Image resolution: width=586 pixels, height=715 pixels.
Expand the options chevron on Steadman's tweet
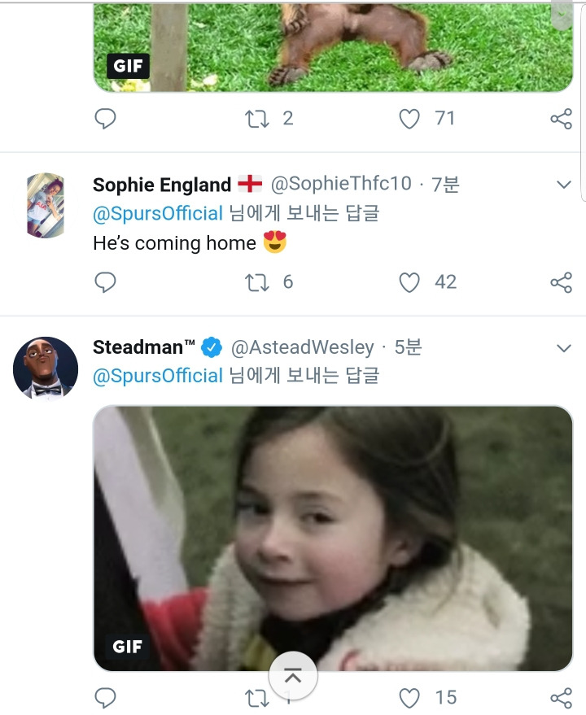(x=564, y=348)
